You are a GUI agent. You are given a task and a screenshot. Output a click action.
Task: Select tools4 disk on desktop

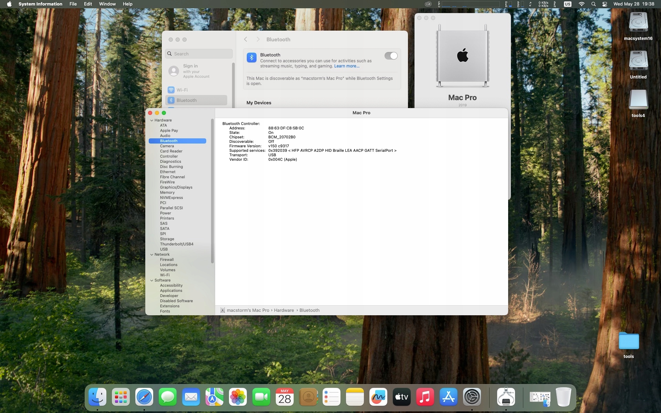click(x=638, y=103)
